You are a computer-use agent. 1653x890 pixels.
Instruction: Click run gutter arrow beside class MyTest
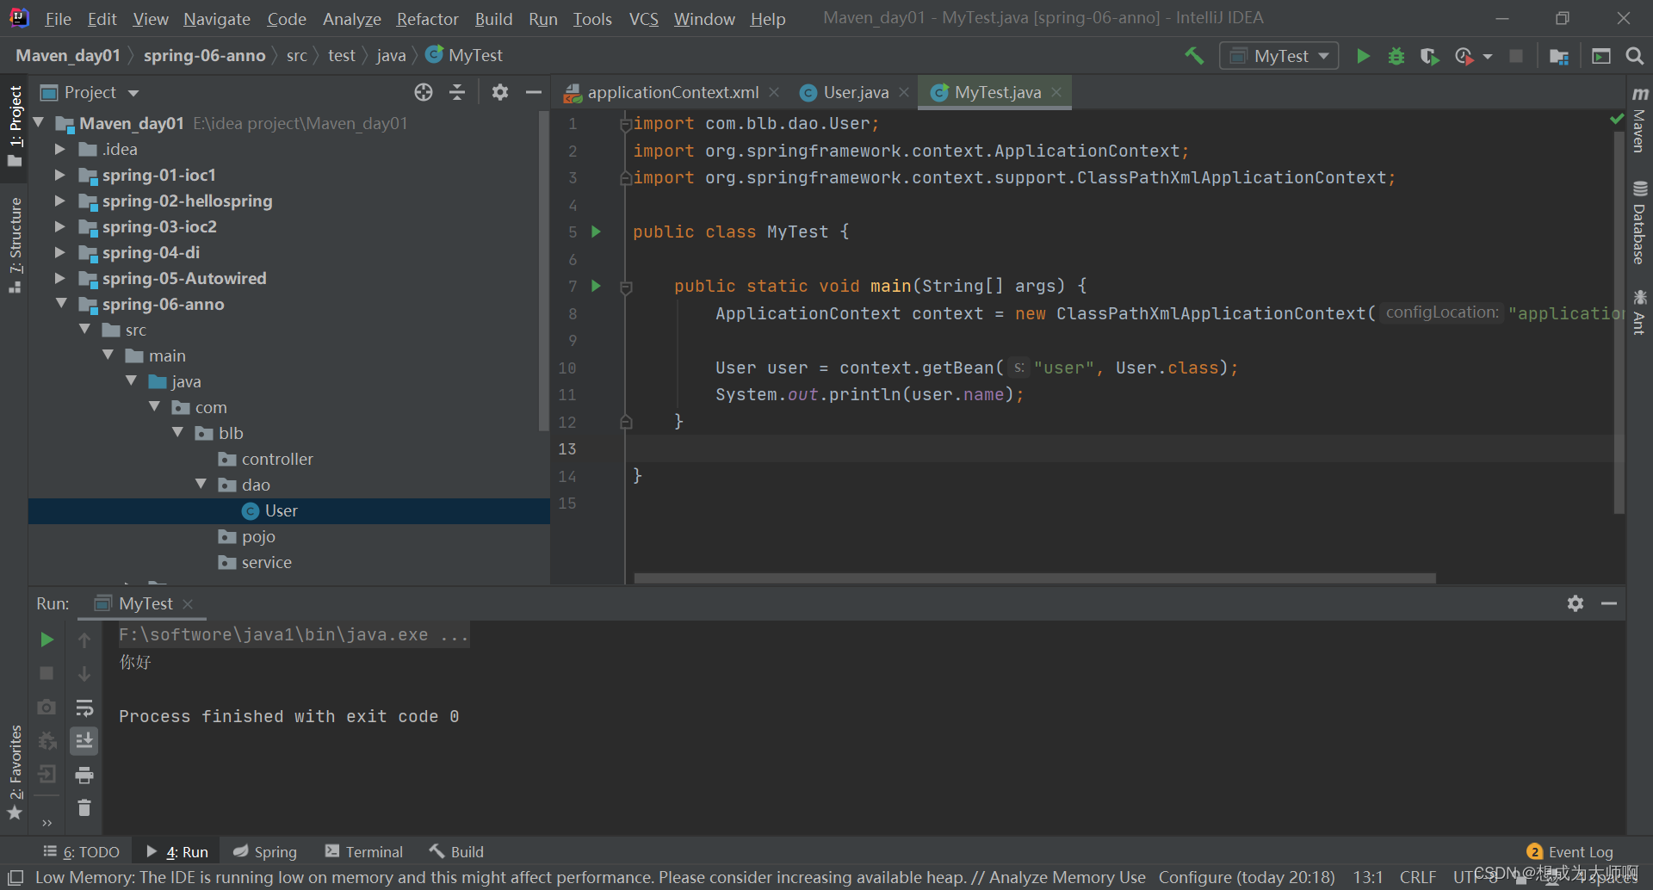coord(596,232)
